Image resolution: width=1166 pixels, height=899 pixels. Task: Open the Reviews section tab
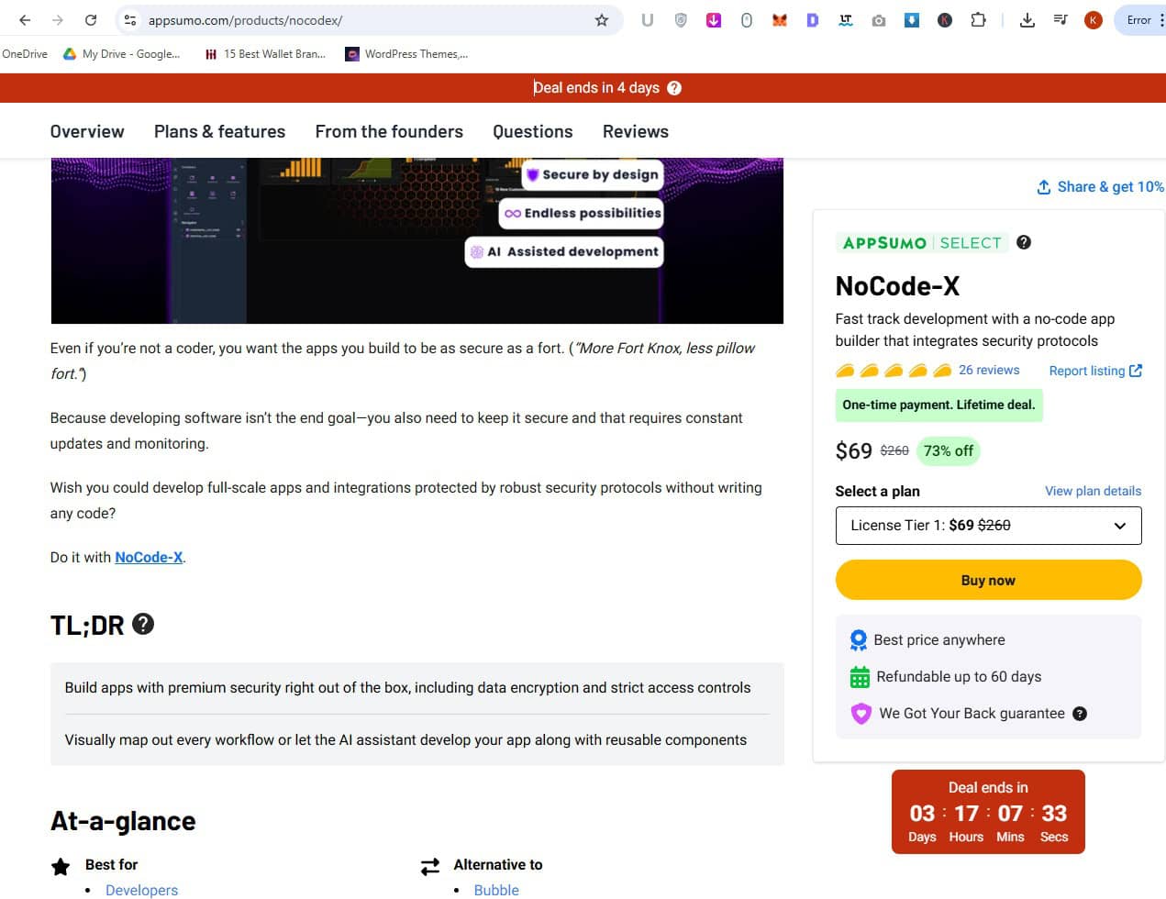pyautogui.click(x=635, y=131)
